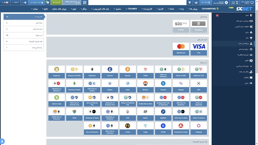Open the live chat bubble icon
Viewport: 258px width, 145px height.
(2, 141)
